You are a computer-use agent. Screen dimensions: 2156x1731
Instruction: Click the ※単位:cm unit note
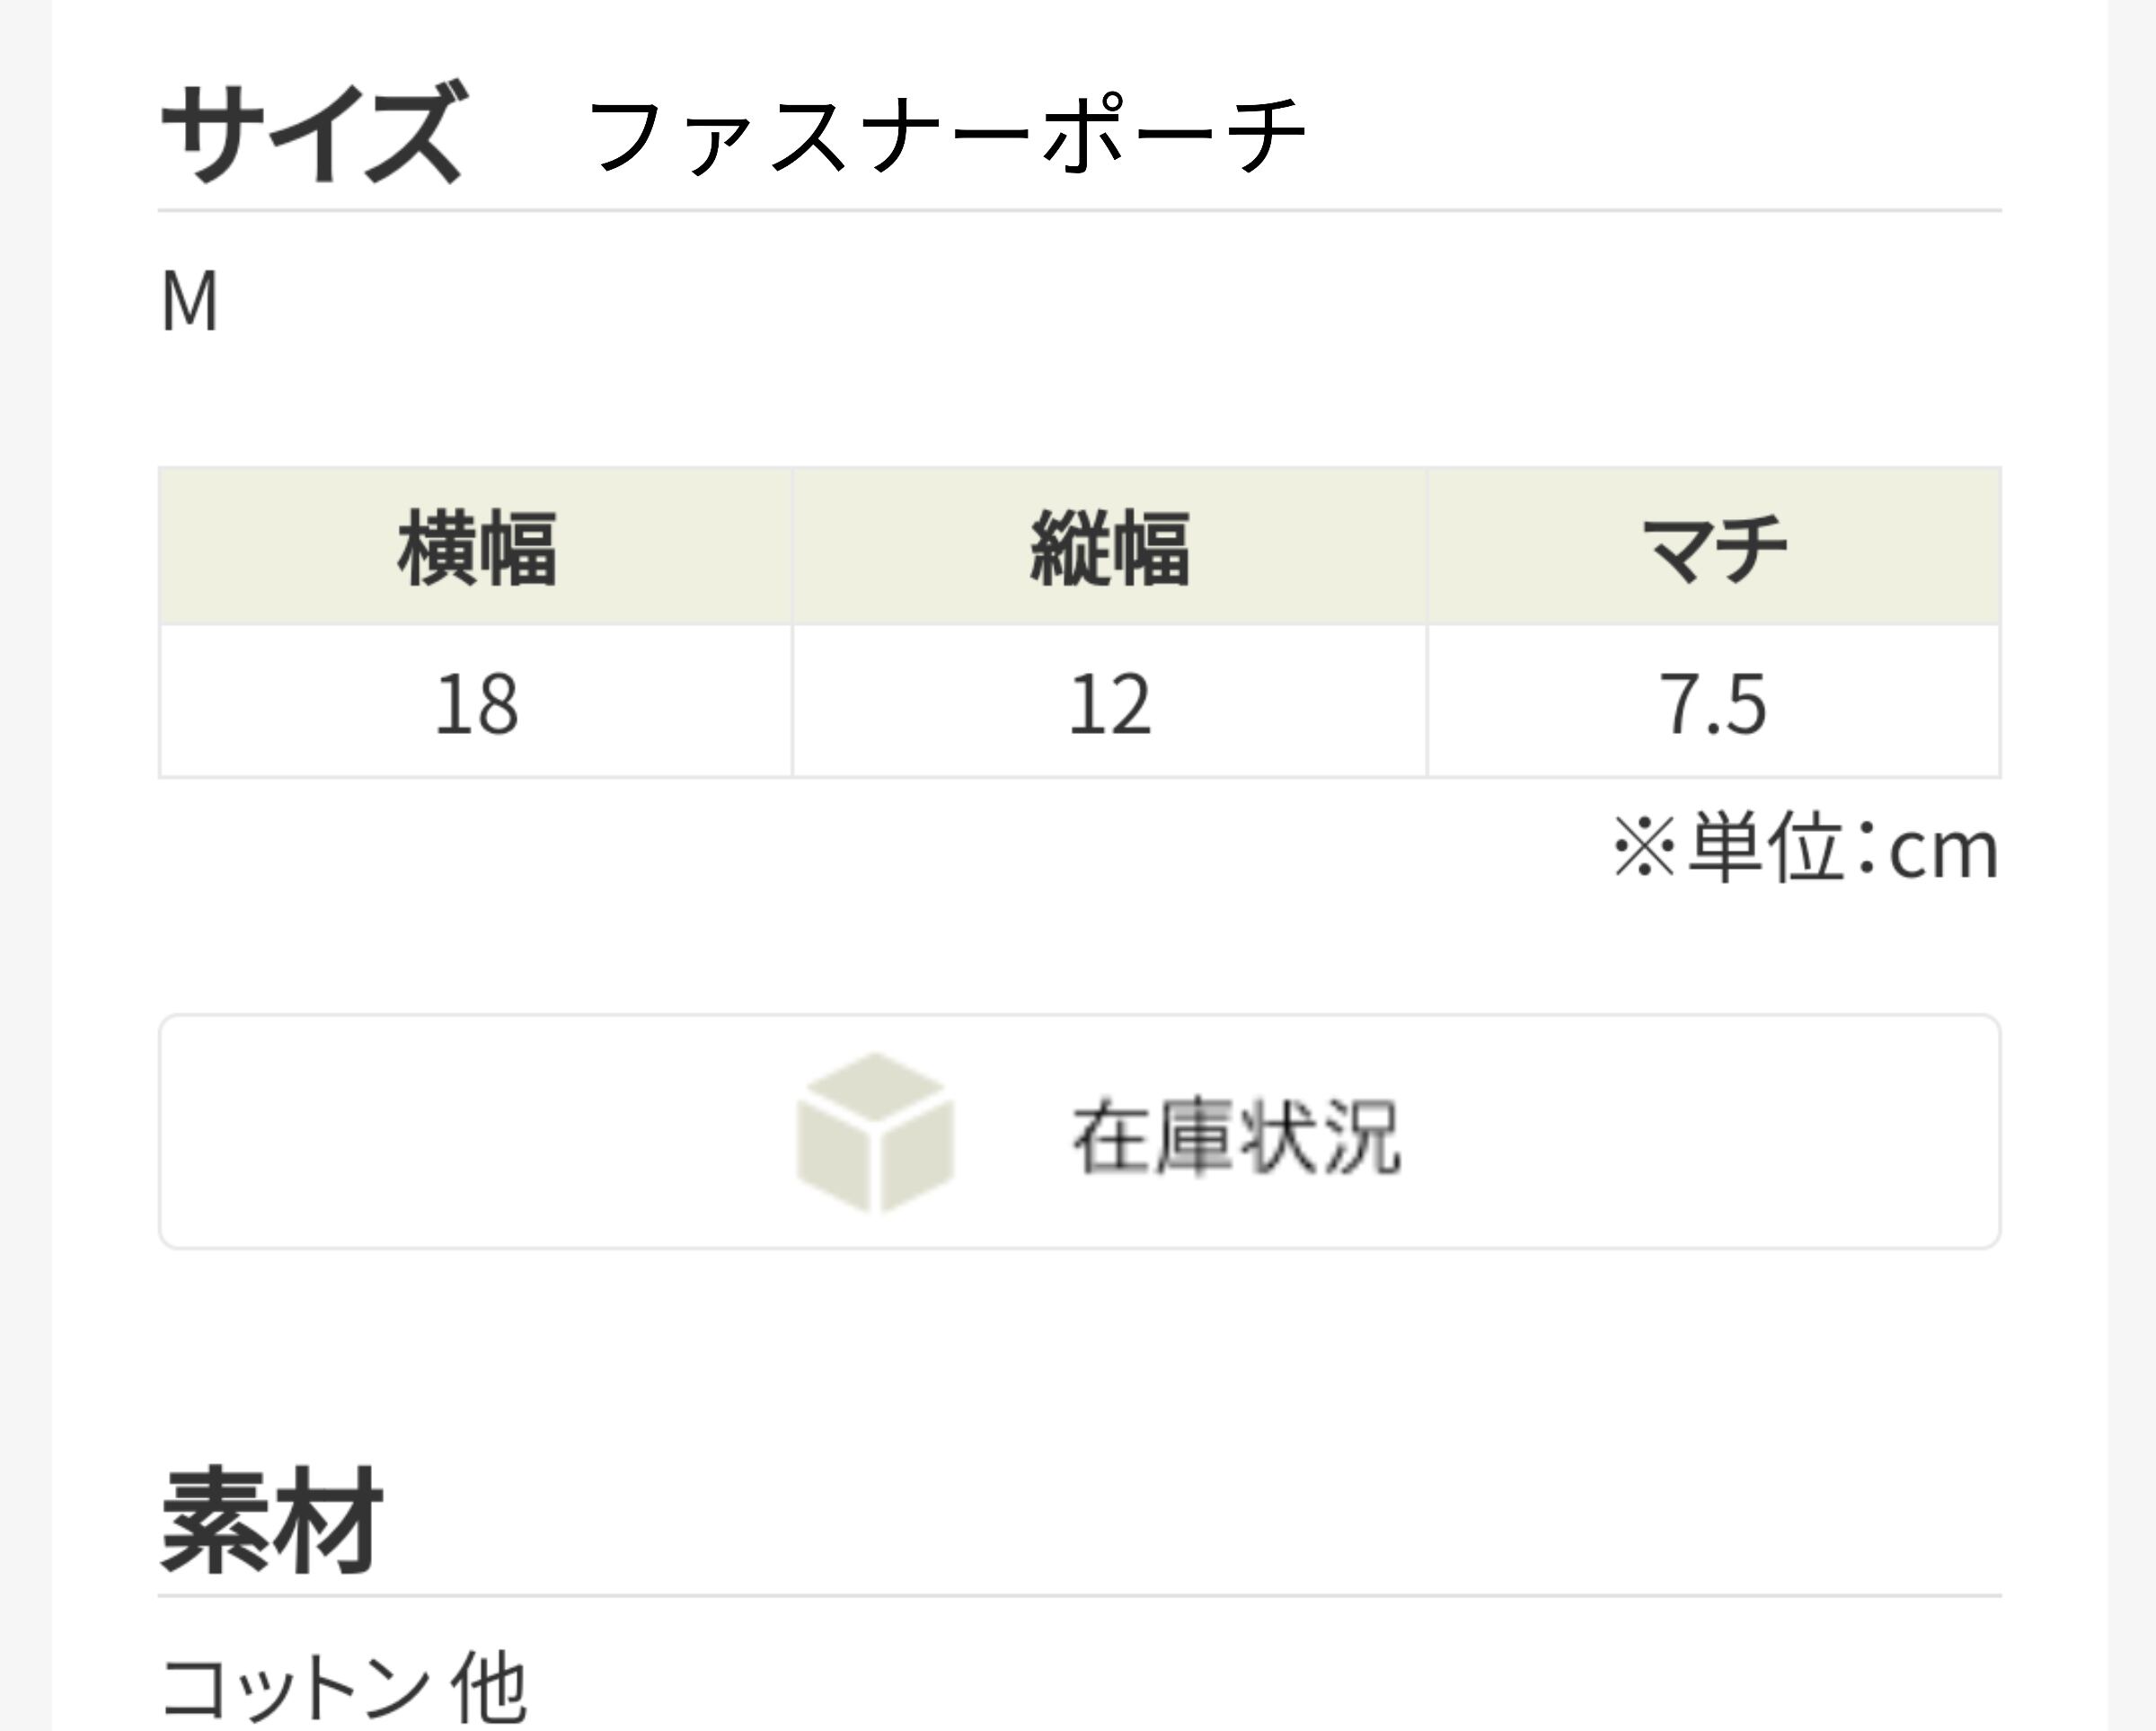click(x=1806, y=848)
